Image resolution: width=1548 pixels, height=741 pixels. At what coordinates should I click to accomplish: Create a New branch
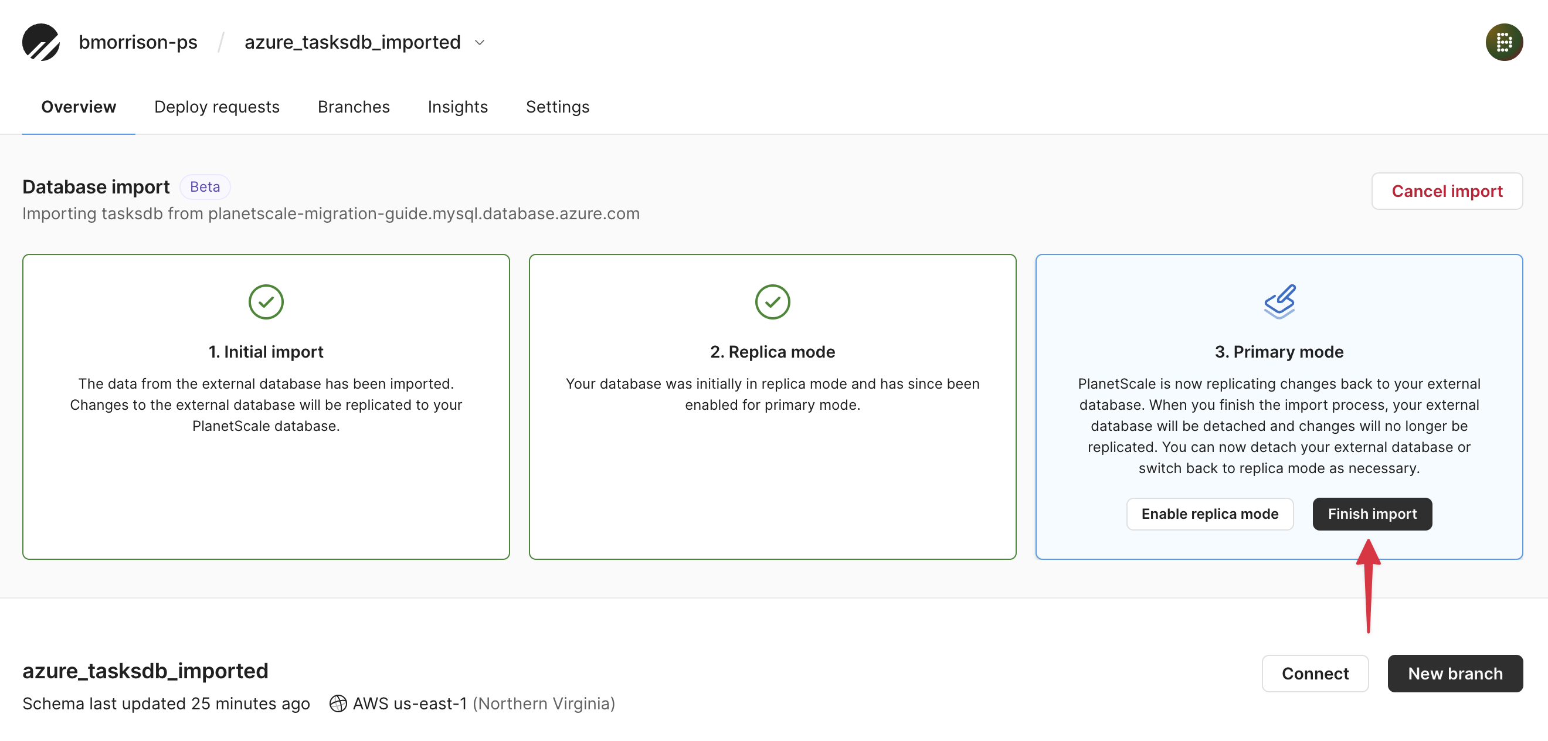coord(1455,673)
